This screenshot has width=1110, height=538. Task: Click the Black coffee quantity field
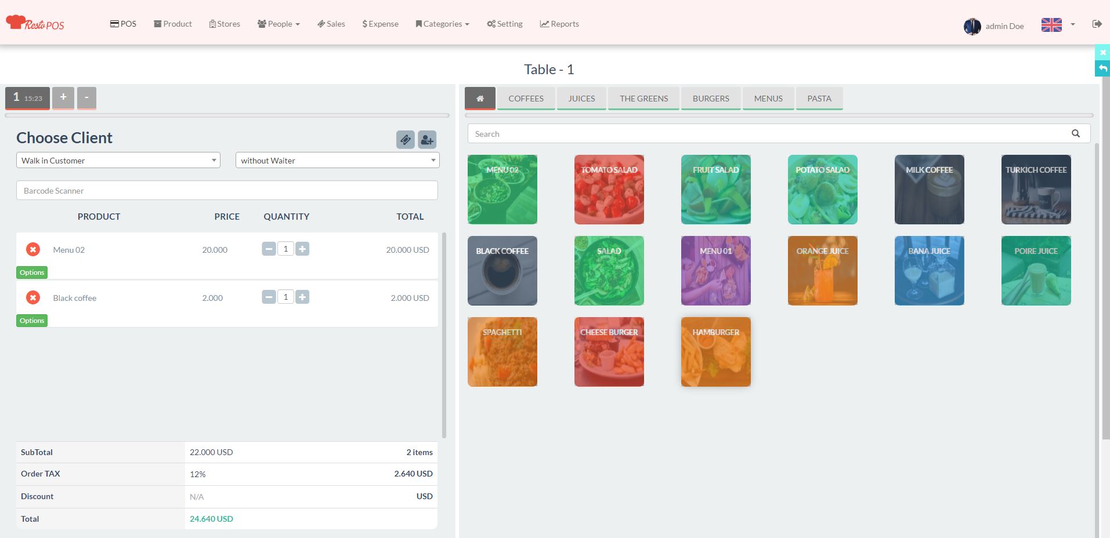285,297
